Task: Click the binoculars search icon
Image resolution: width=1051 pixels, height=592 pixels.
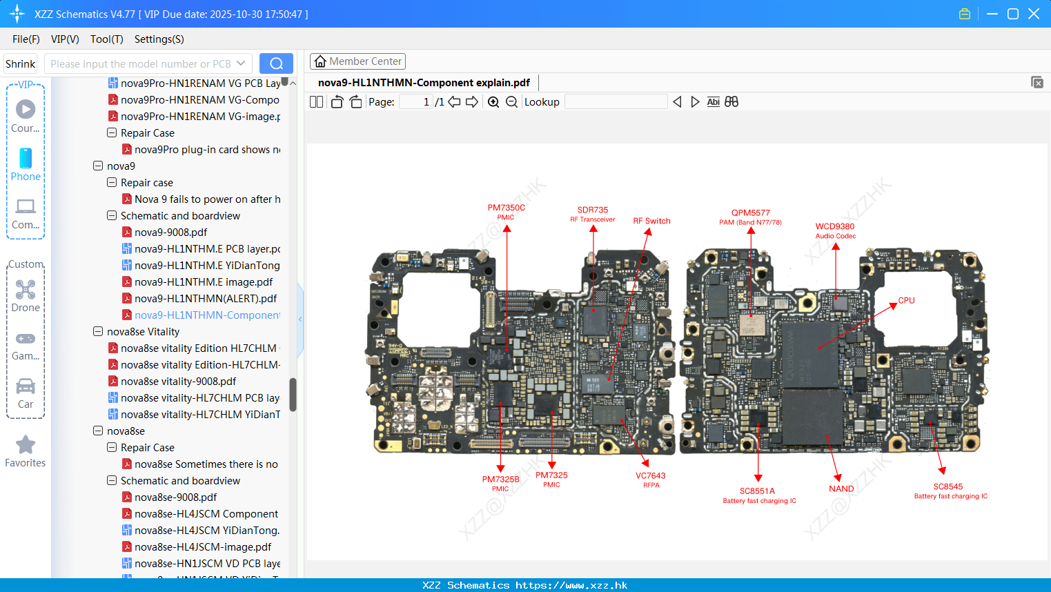Action: coord(731,101)
